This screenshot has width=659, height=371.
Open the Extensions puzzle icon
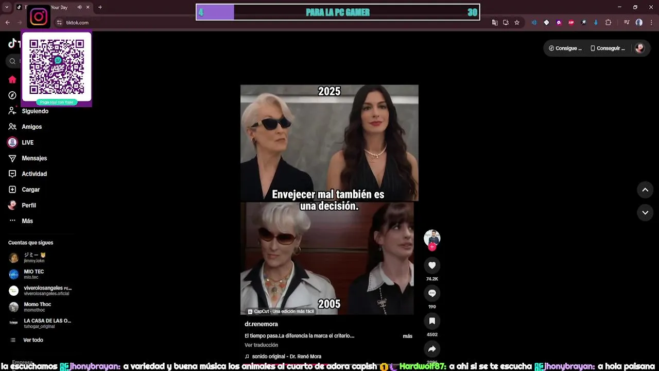pos(608,22)
